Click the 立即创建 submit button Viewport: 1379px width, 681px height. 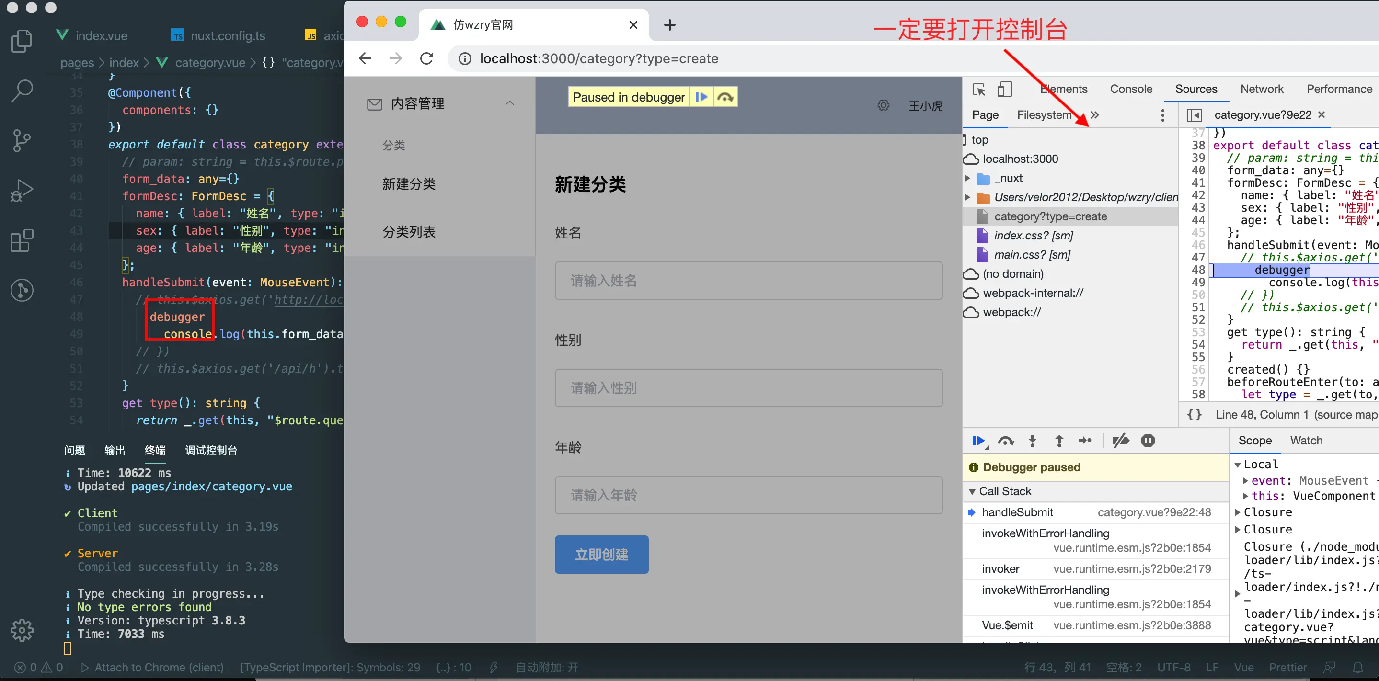(601, 554)
